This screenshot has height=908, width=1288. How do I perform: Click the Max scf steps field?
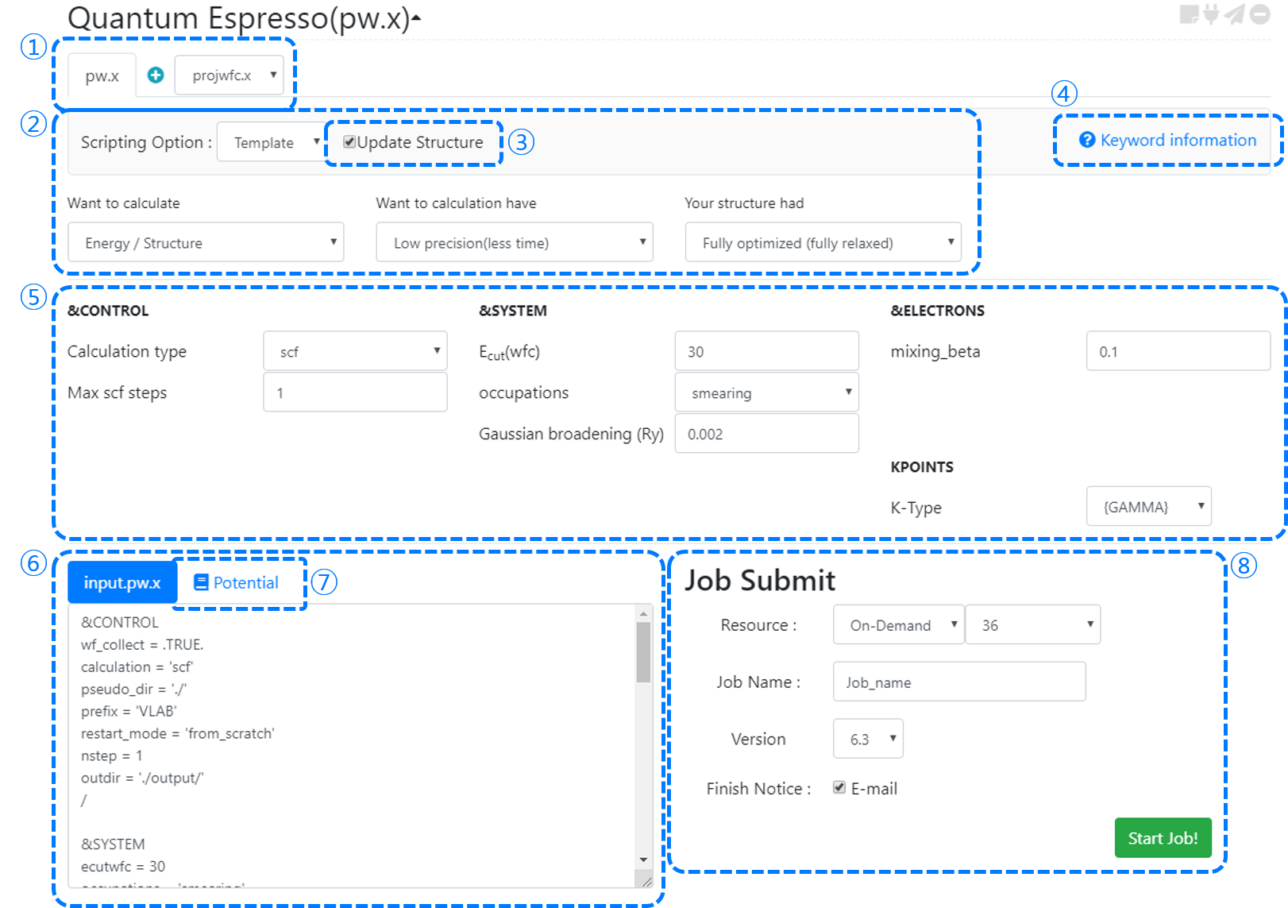click(x=355, y=392)
